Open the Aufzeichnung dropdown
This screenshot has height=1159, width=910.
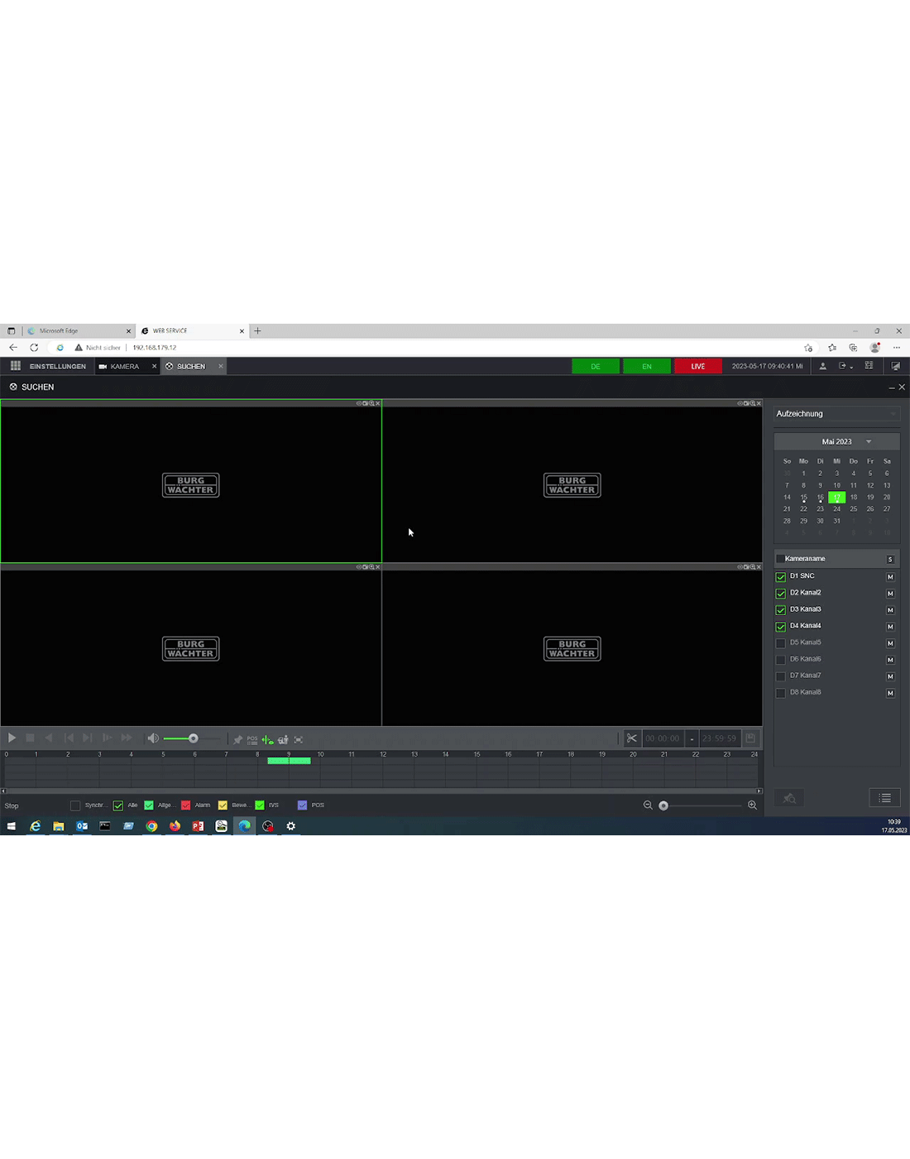click(x=836, y=414)
